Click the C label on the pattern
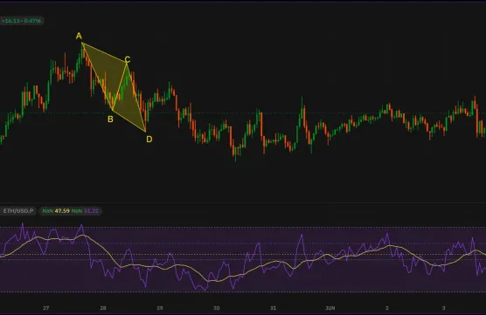 pyautogui.click(x=127, y=59)
